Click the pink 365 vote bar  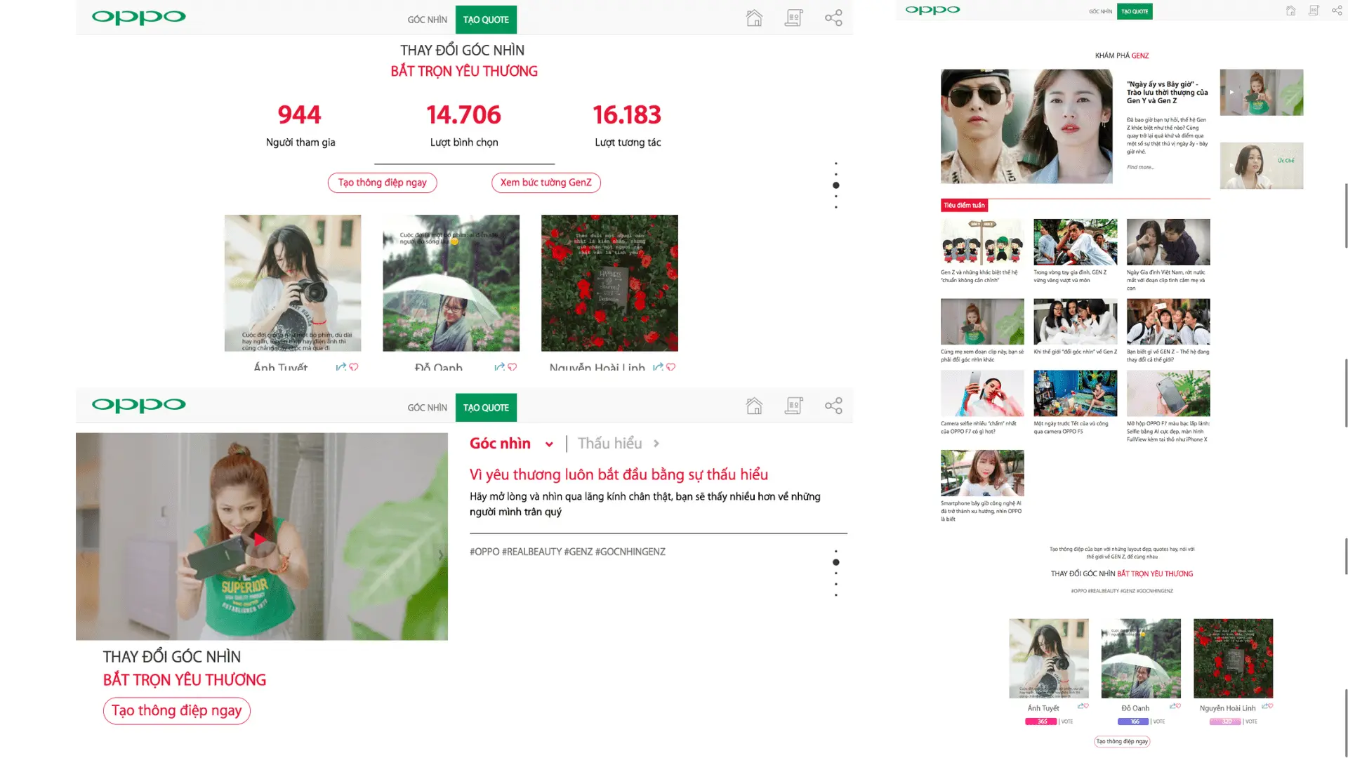point(1040,722)
